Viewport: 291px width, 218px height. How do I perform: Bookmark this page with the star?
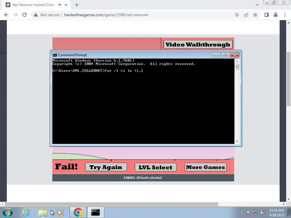tap(255, 15)
